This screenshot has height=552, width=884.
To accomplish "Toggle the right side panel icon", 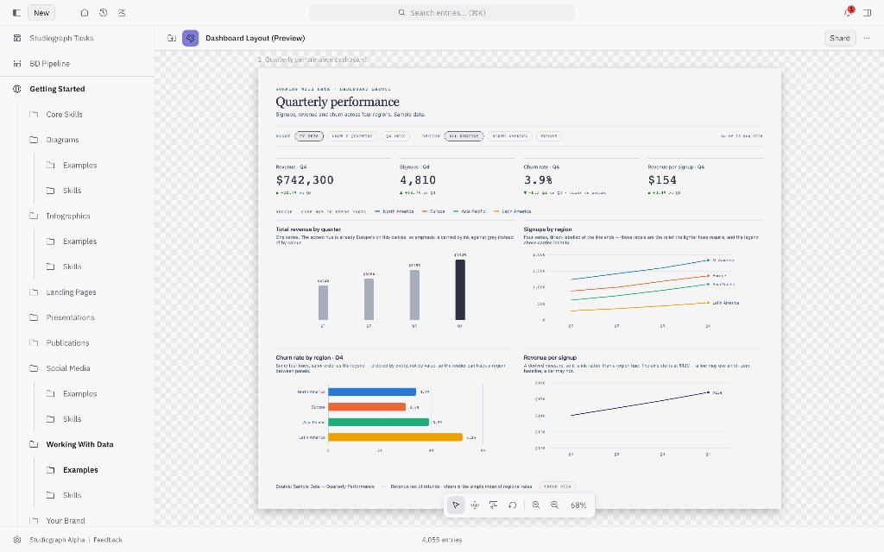I will coord(867,12).
